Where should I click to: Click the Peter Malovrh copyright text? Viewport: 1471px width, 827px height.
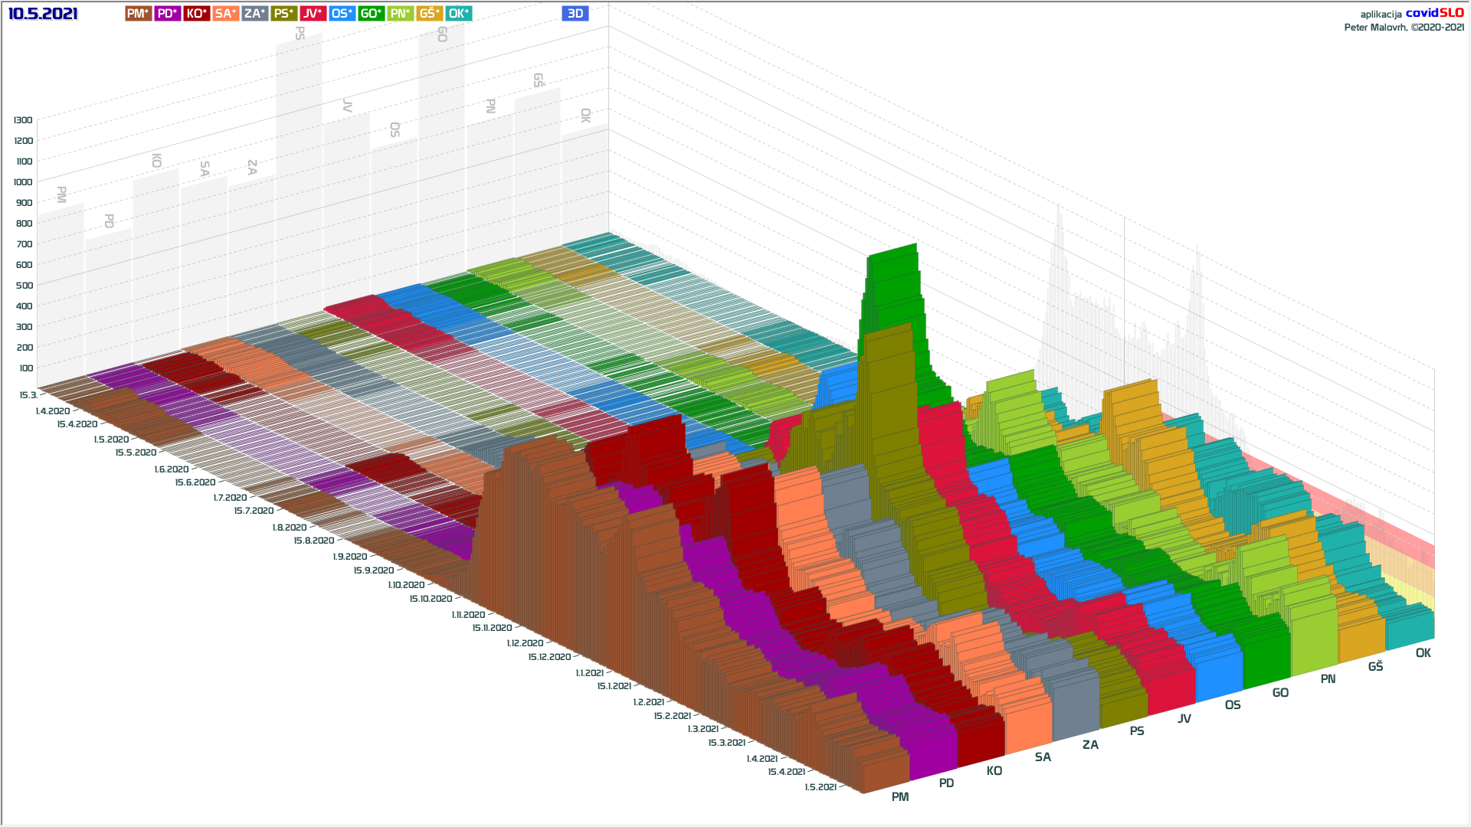pos(1404,28)
